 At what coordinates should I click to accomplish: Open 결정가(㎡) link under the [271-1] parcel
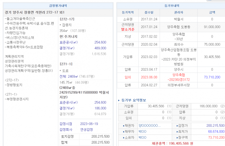[x=67, y=108]
